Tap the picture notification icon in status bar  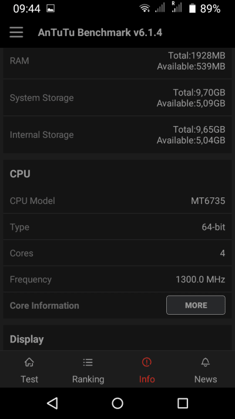coord(51,9)
